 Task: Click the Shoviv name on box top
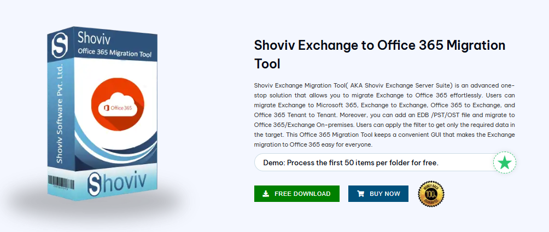[93, 37]
